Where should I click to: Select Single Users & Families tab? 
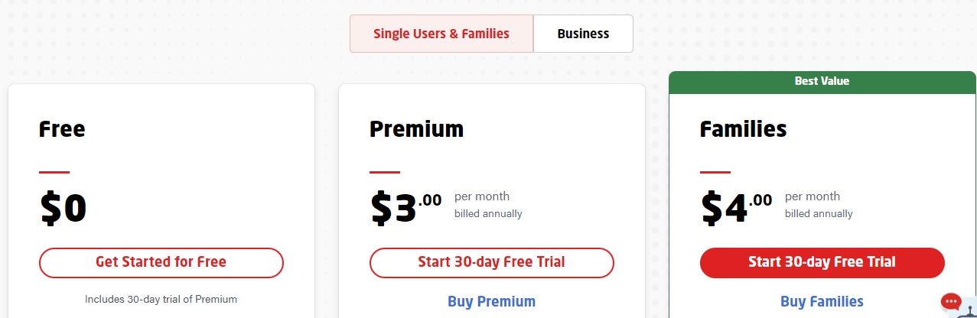pyautogui.click(x=441, y=34)
